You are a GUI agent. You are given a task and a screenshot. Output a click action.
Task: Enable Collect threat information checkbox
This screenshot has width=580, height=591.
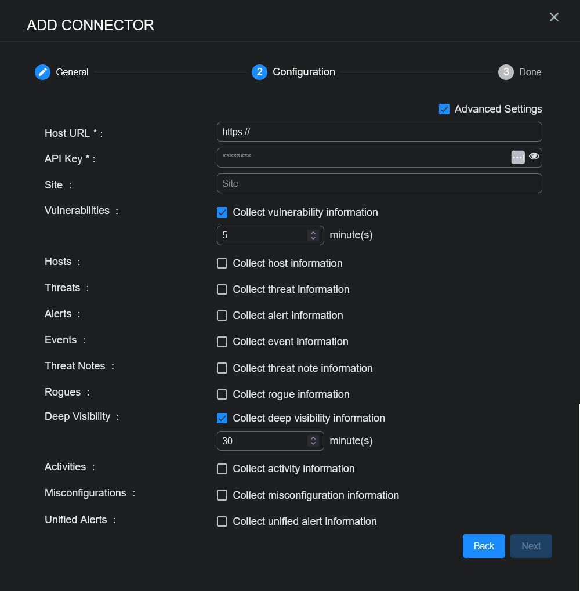click(222, 289)
